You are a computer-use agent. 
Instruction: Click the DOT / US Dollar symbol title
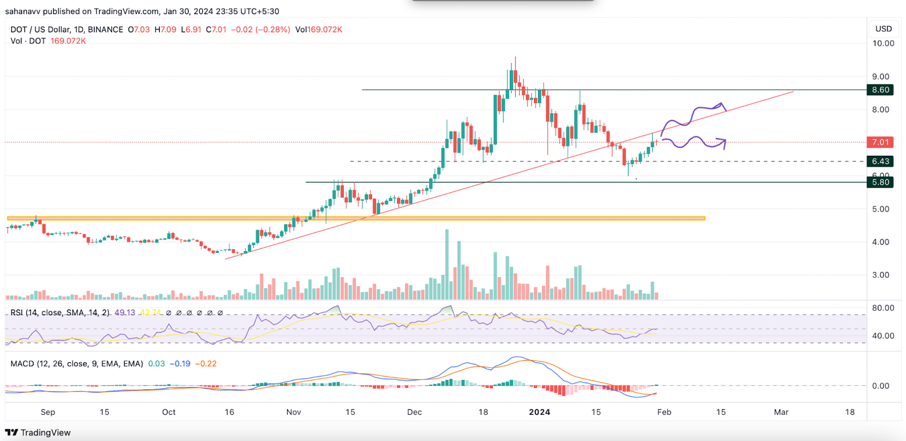67,29
